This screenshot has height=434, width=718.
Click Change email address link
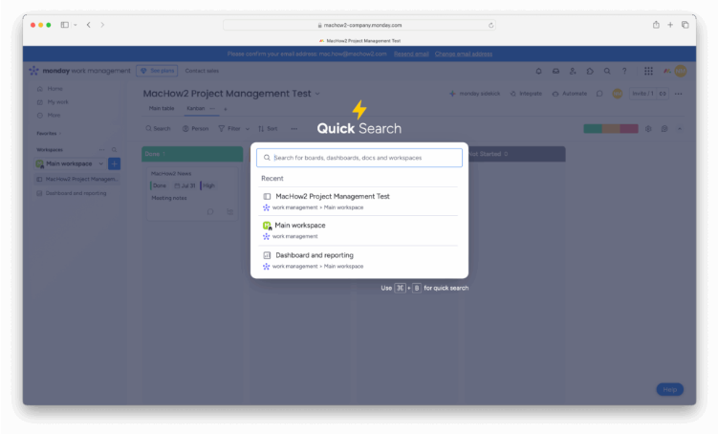(x=464, y=54)
